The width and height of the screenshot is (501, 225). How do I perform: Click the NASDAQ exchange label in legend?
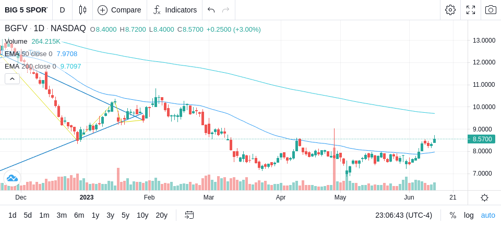coord(68,29)
